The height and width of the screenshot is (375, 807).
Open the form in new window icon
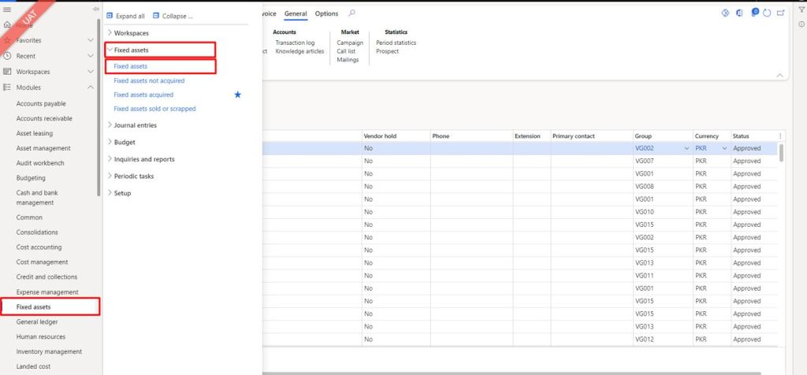pyautogui.click(x=780, y=13)
